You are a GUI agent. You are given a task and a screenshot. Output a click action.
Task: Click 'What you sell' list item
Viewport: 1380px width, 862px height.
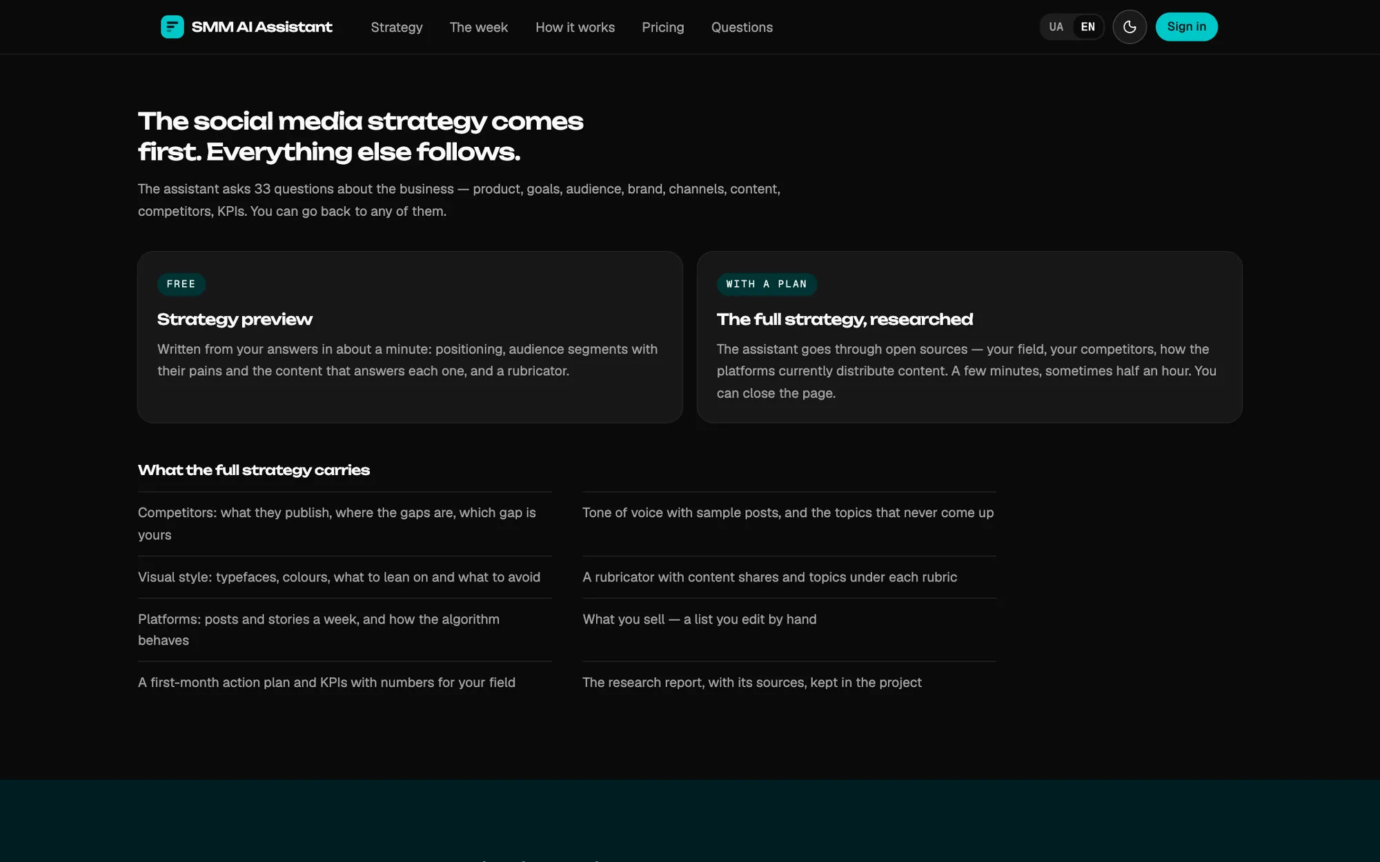pos(699,619)
